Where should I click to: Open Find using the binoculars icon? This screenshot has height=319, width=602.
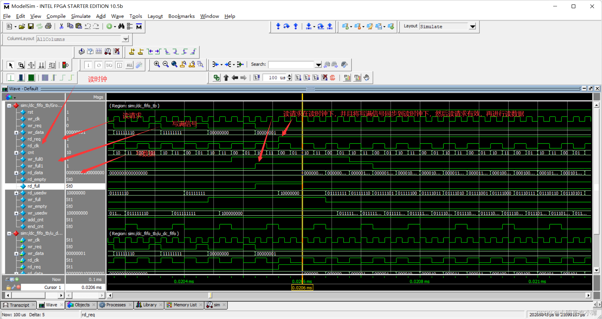(x=122, y=27)
